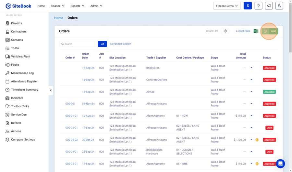Go to Toolbox Talks in the sidebar
Viewport: 292px width, 172px height.
(20, 106)
